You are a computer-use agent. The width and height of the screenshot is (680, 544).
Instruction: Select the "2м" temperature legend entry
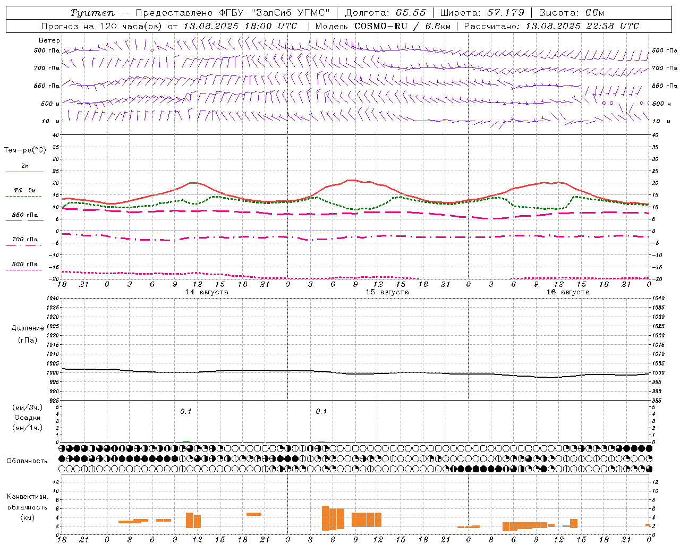click(x=25, y=166)
